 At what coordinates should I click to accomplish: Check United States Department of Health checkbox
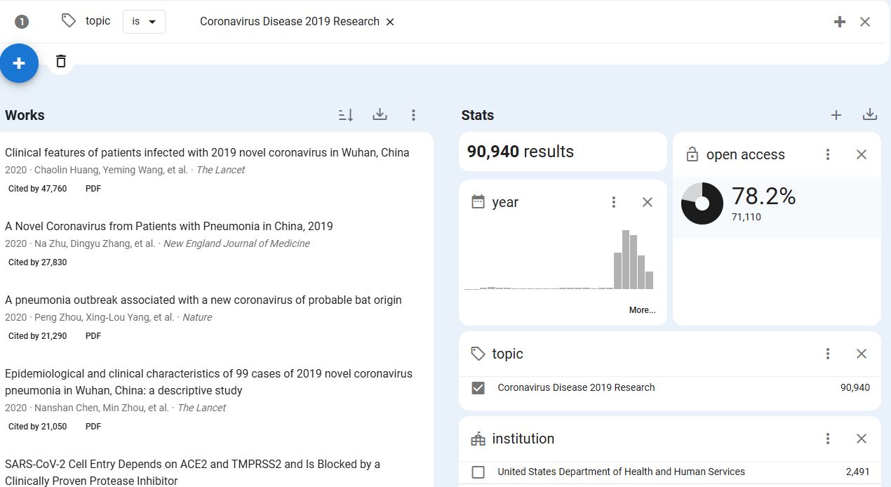(x=478, y=472)
